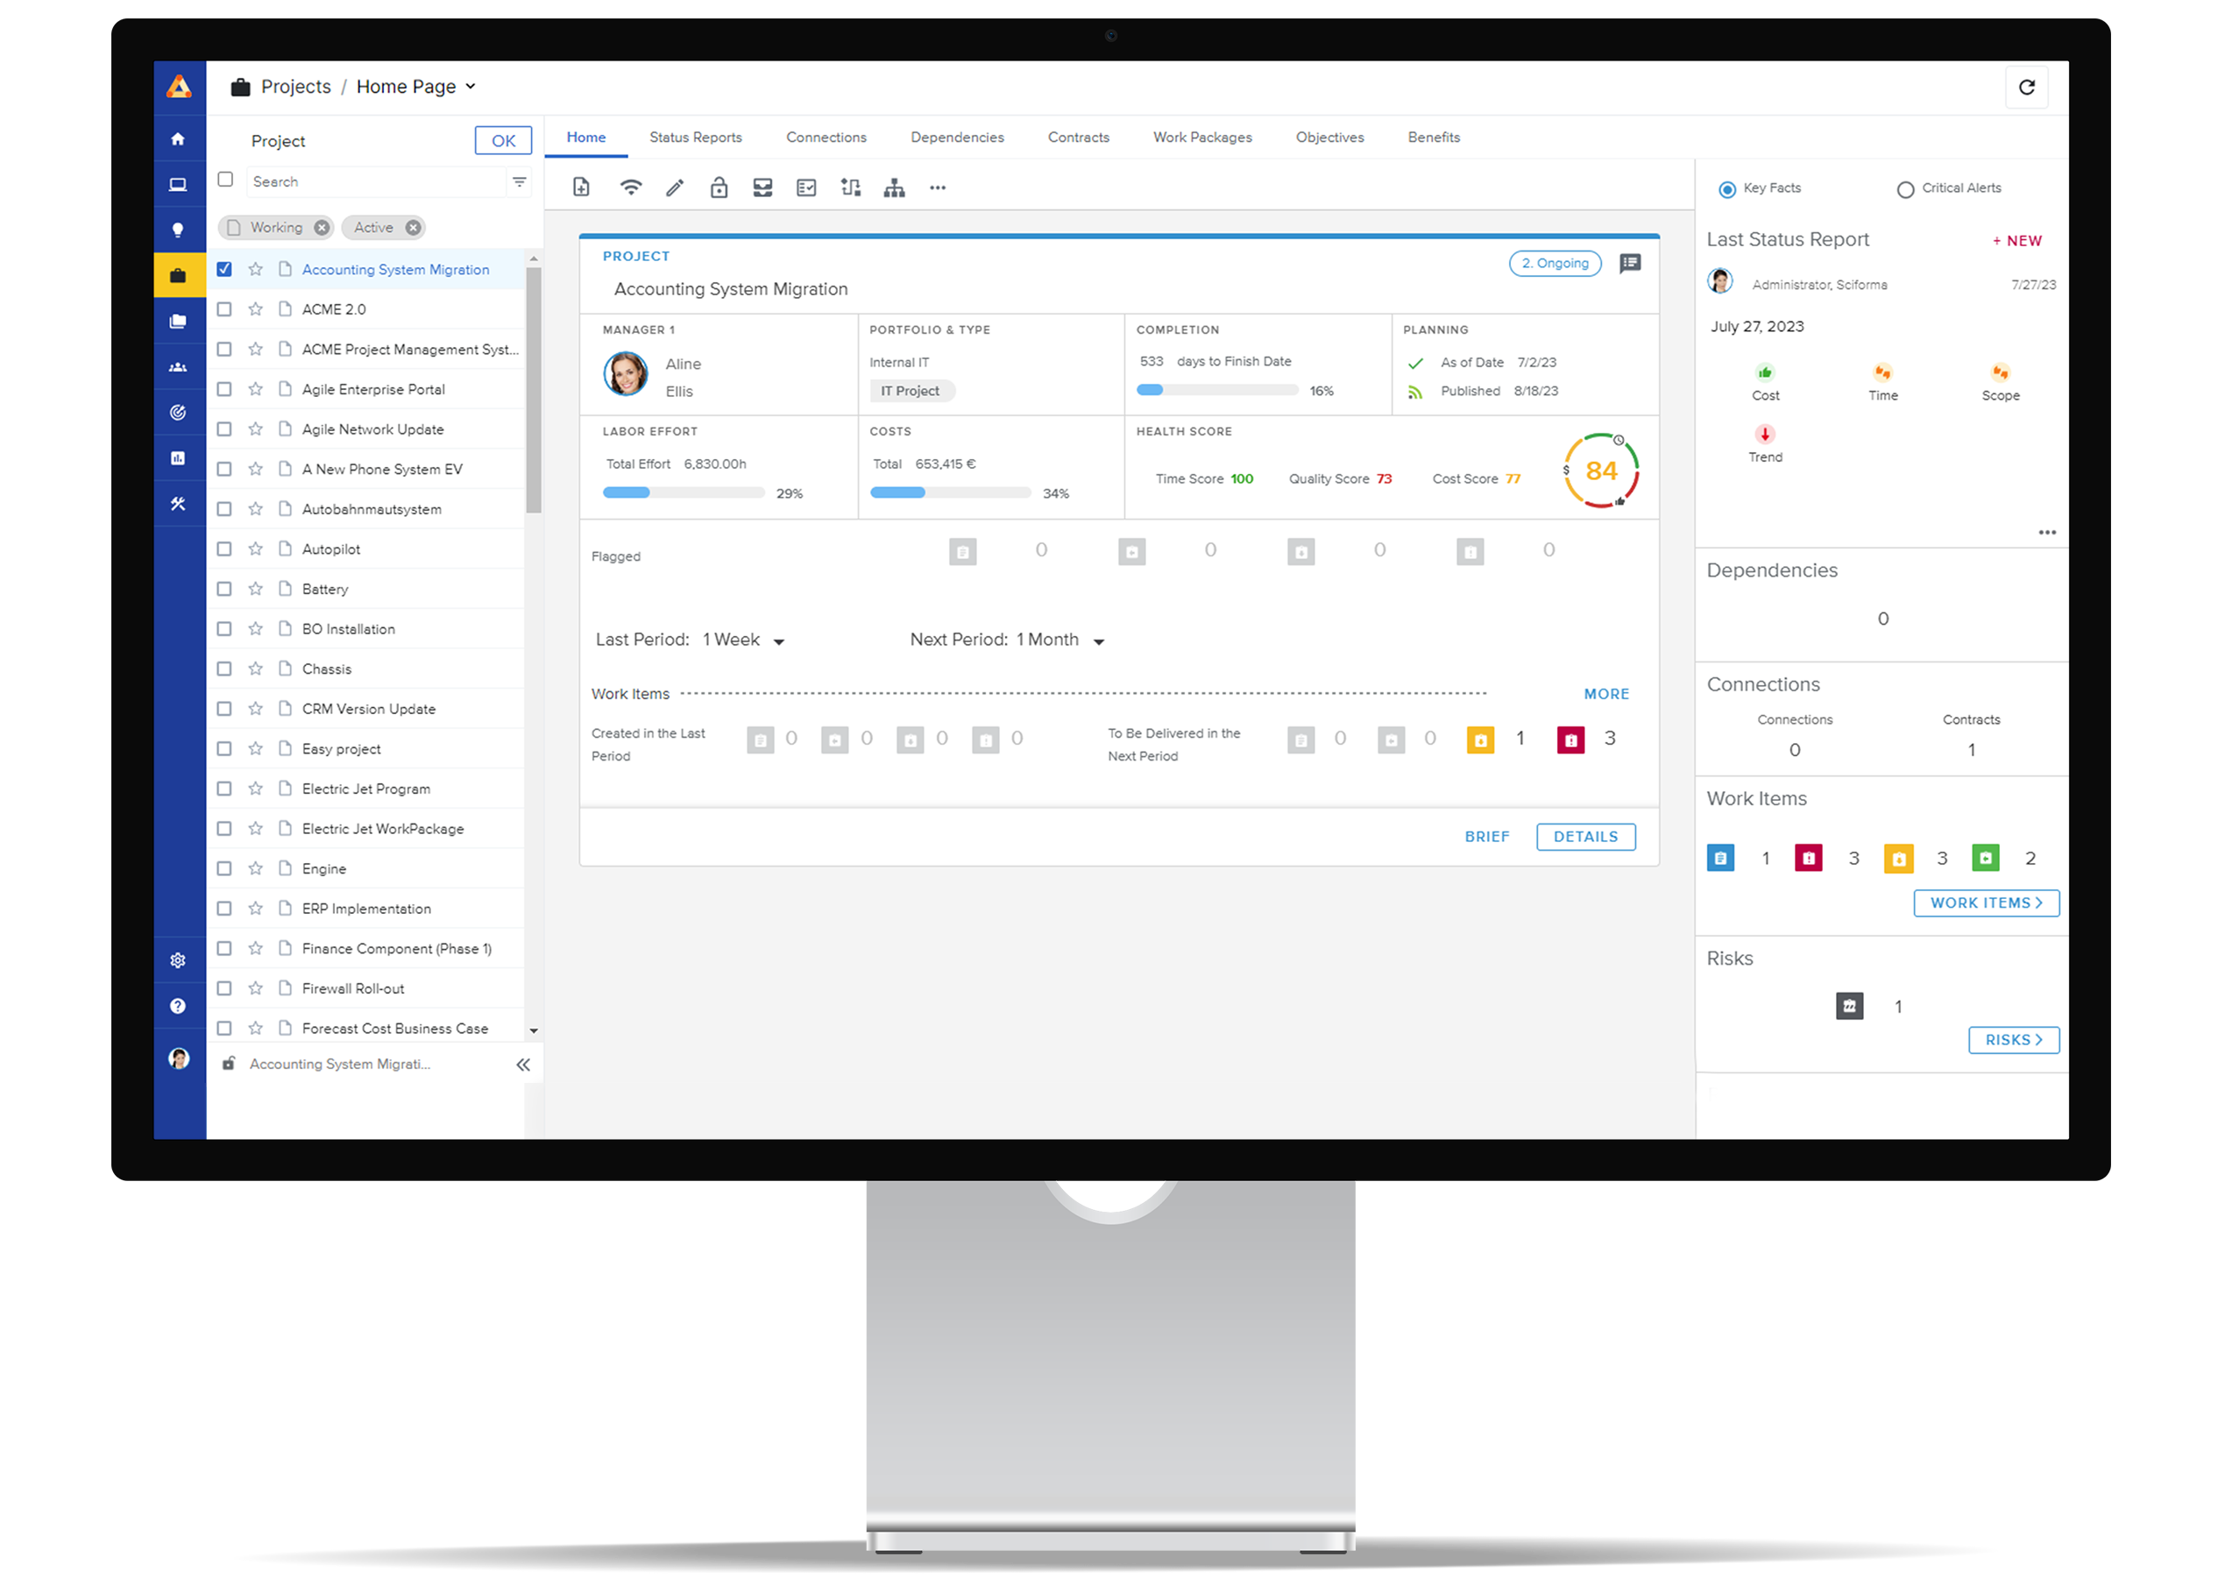Click the Completion progress bar showing 16%
Screen dimensions: 2225x1585
[x=1217, y=389]
